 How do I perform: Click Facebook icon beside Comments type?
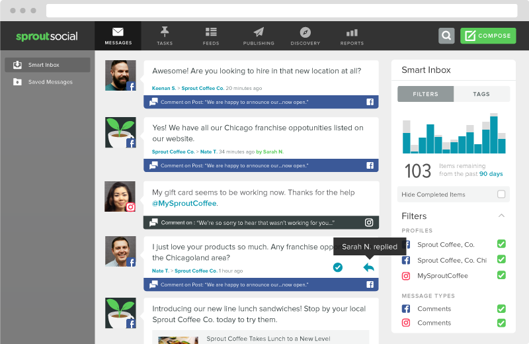[406, 308]
